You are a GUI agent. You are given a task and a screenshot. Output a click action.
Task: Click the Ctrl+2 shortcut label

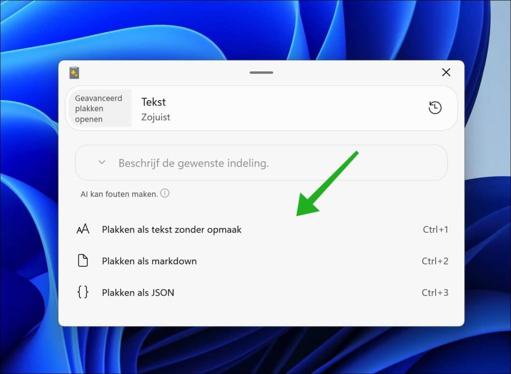[435, 261]
